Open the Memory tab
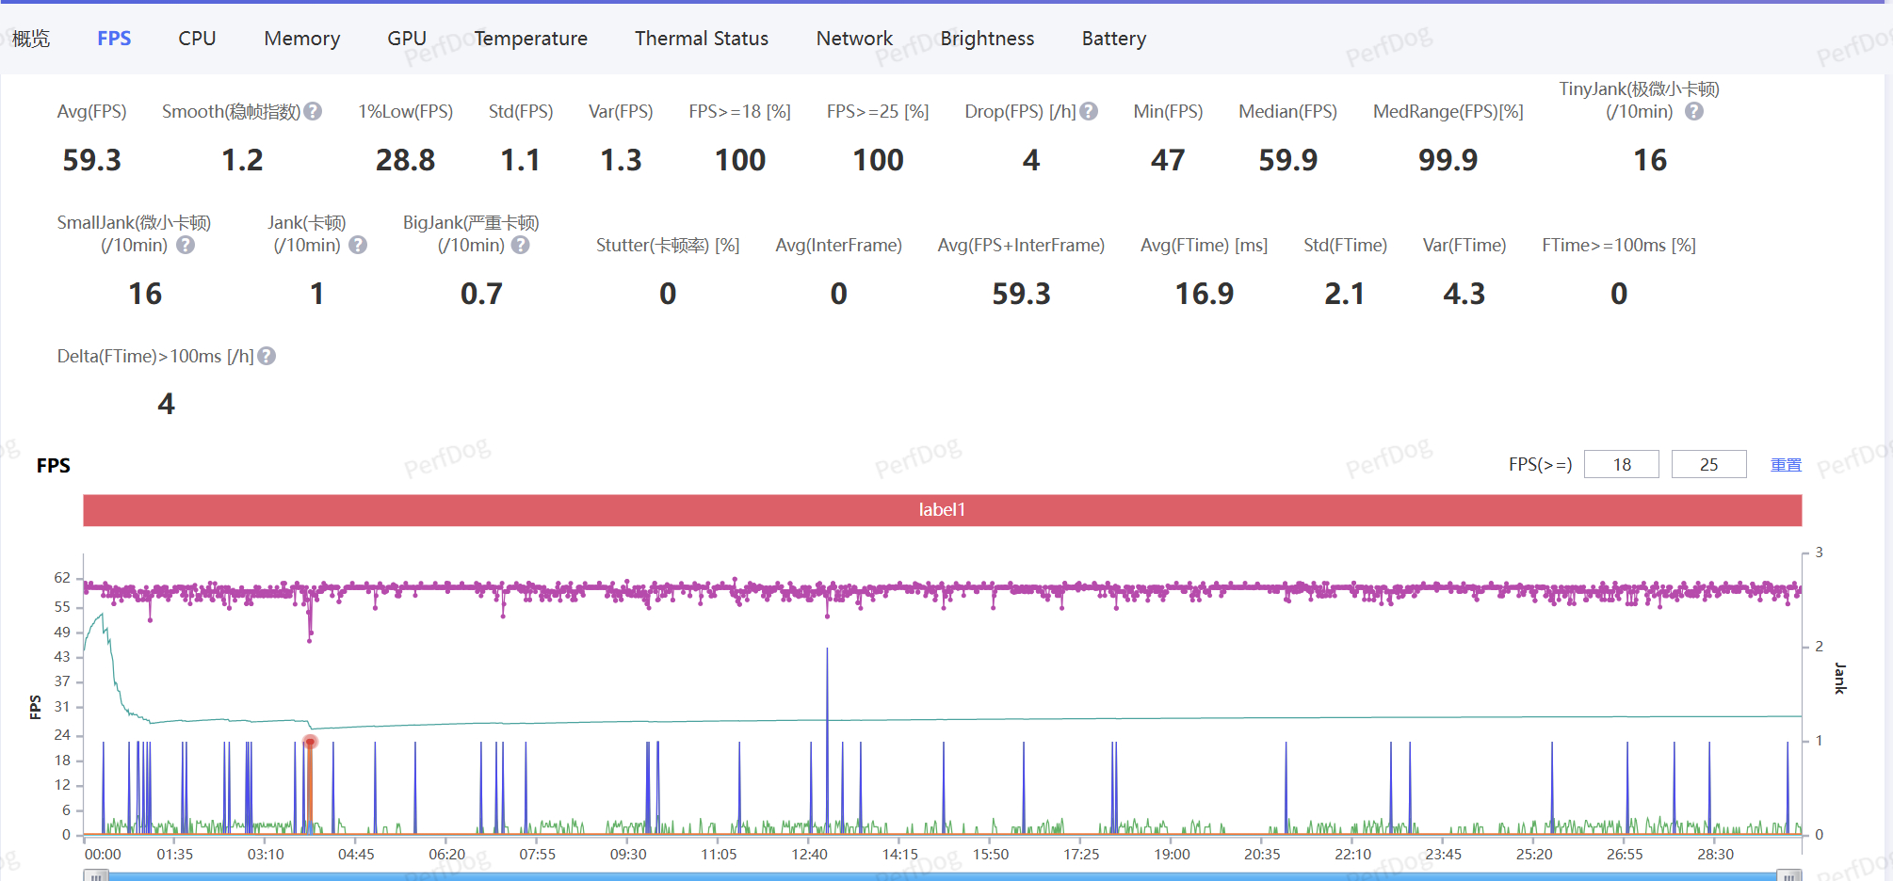The image size is (1893, 881). pyautogui.click(x=301, y=39)
